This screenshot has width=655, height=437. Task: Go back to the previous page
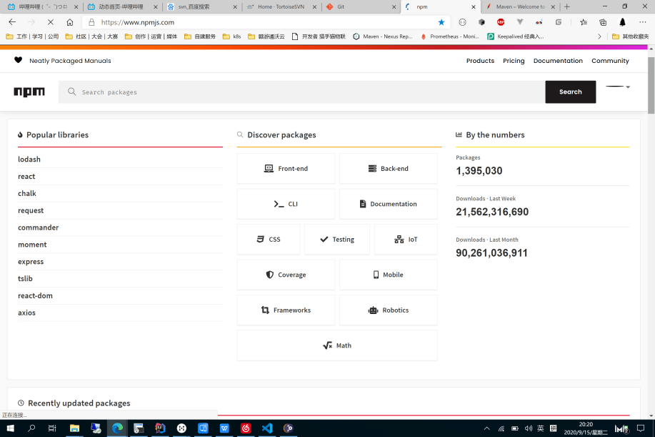(x=12, y=22)
